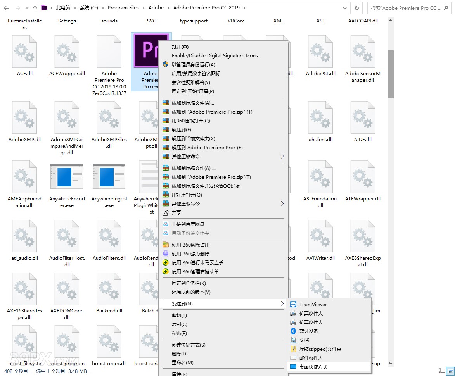Click the TeamViewer icon in Send-to submenu
The height and width of the screenshot is (376, 455).
(x=293, y=305)
